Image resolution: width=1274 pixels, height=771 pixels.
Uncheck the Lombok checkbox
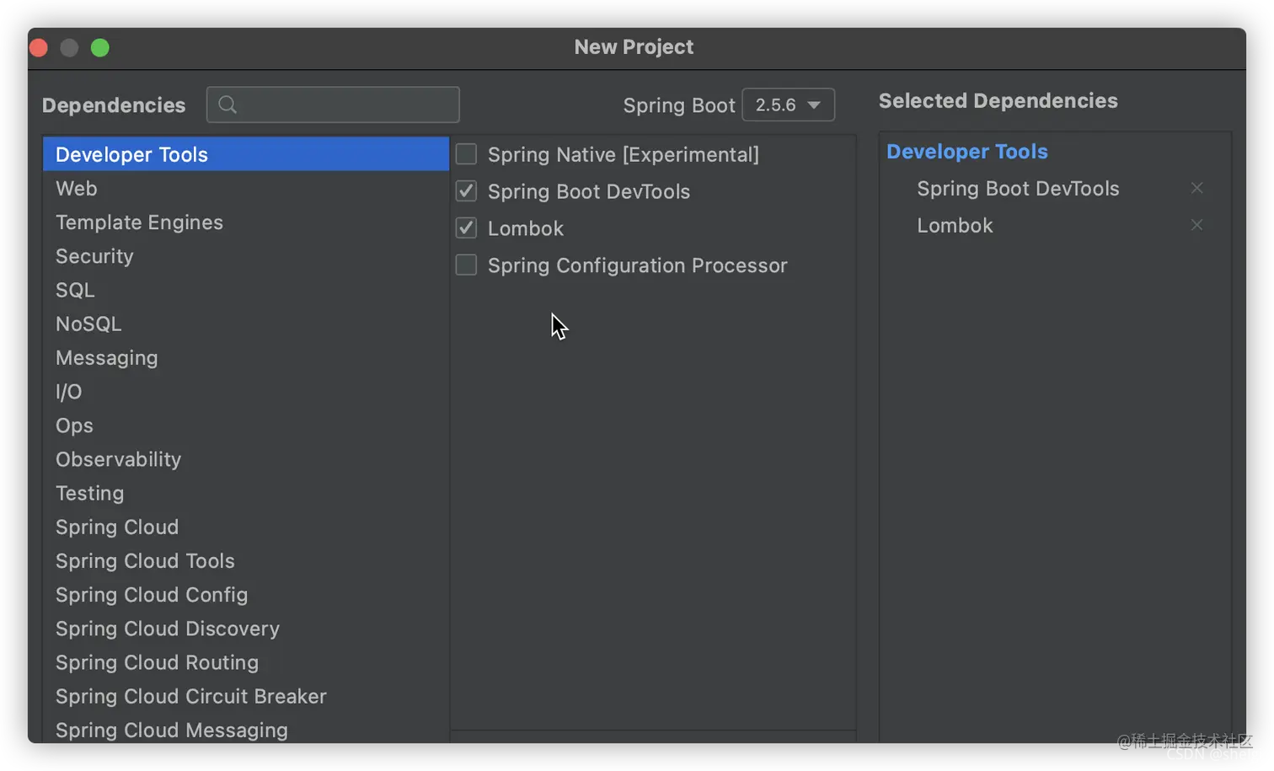[x=466, y=228]
